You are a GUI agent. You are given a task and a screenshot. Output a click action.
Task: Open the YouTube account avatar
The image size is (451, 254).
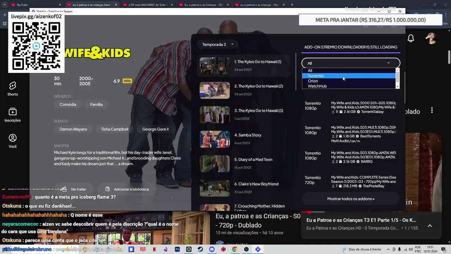click(431, 38)
